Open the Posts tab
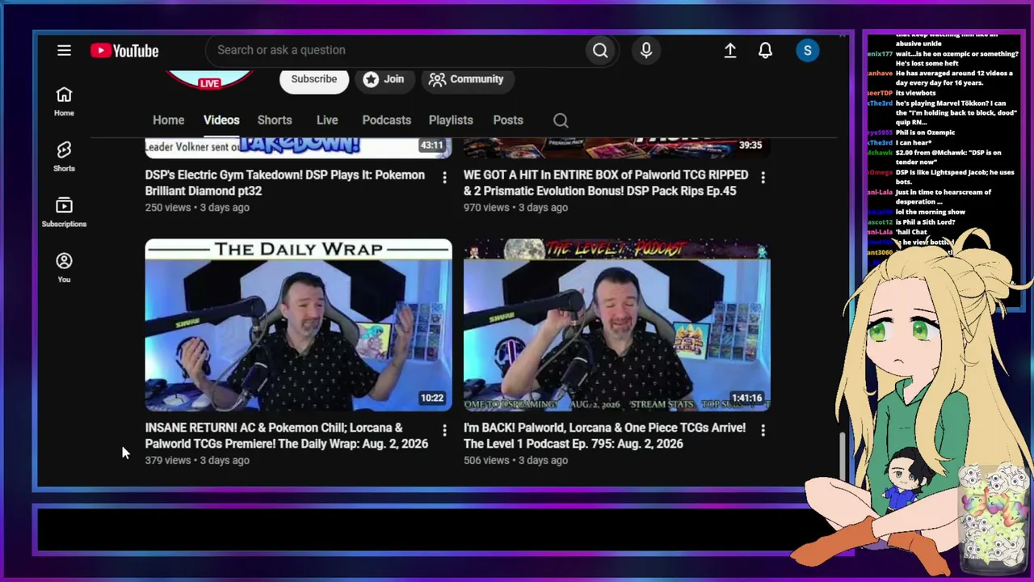Screen dimensions: 1034x582 point(508,120)
